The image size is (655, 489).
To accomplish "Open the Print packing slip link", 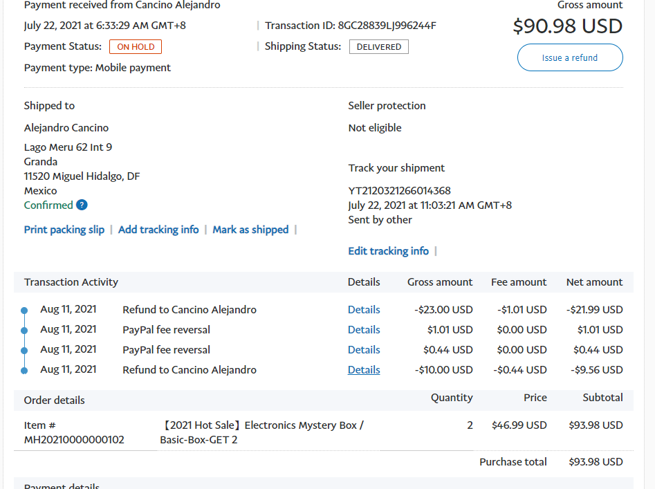I will pos(64,230).
